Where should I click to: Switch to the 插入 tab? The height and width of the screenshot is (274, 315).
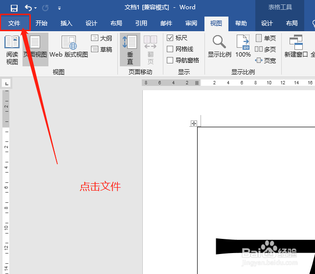pyautogui.click(x=67, y=23)
